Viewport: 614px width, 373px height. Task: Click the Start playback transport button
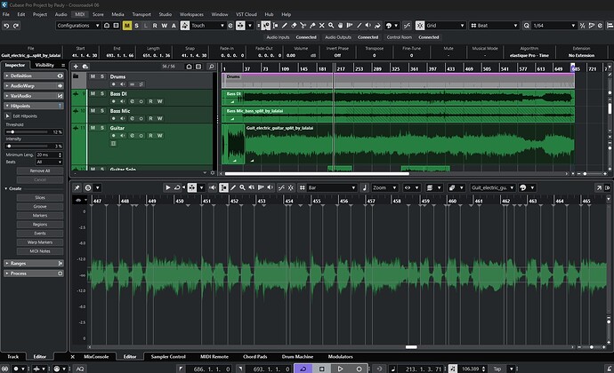[340, 369]
